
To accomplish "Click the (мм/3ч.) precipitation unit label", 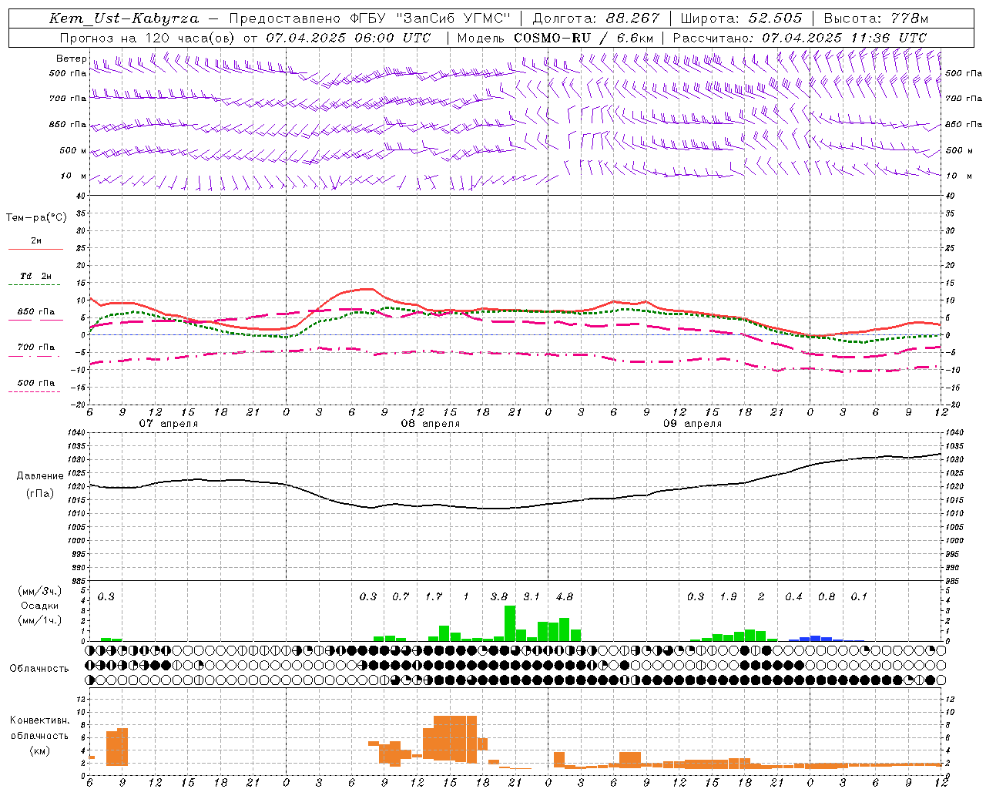I will click(39, 592).
